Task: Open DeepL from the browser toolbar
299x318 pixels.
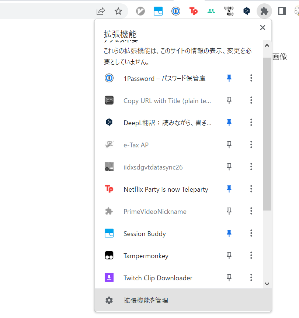Action: tap(247, 11)
